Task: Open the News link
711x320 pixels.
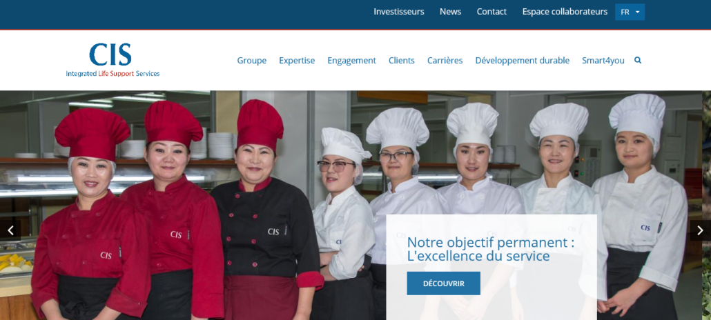Action: [x=450, y=12]
